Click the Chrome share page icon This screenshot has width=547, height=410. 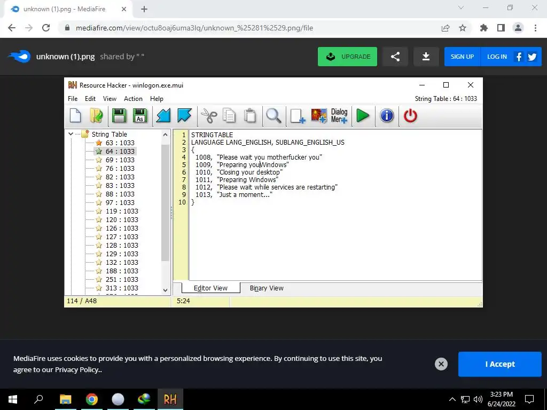click(446, 28)
